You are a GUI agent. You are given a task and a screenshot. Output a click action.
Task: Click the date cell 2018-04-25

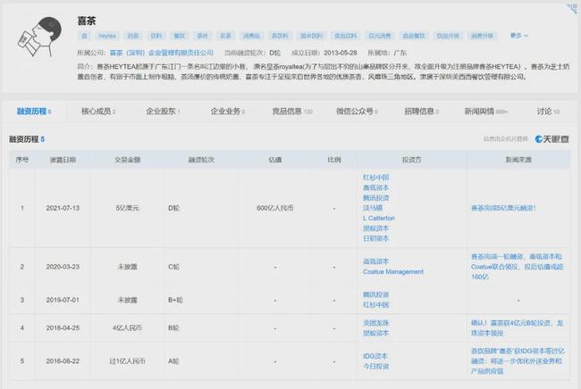point(63,328)
